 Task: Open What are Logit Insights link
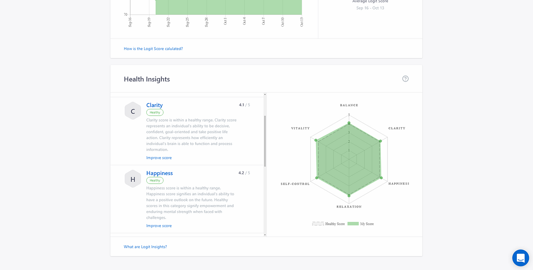[145, 247]
